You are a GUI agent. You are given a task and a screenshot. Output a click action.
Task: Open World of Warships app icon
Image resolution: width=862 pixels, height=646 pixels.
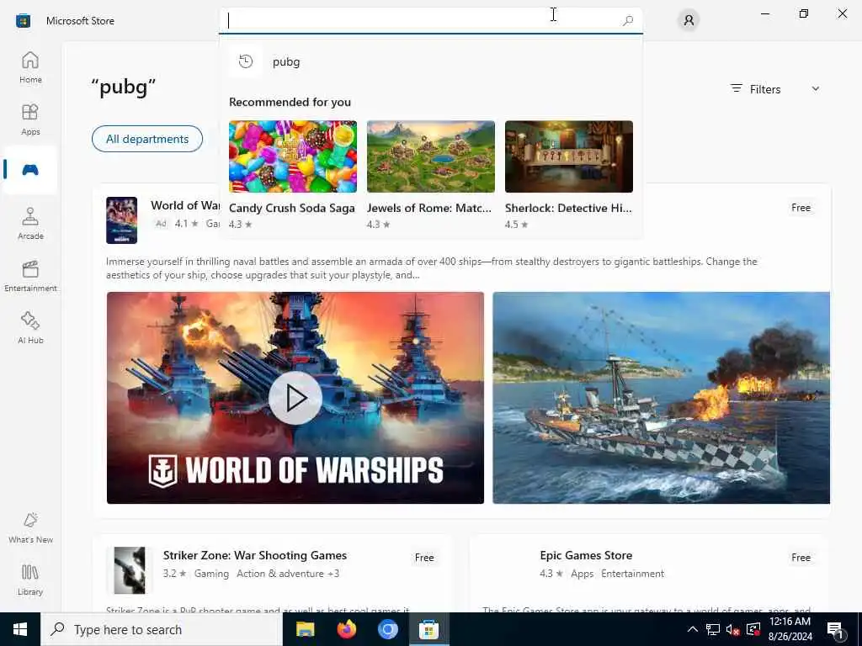(x=121, y=220)
